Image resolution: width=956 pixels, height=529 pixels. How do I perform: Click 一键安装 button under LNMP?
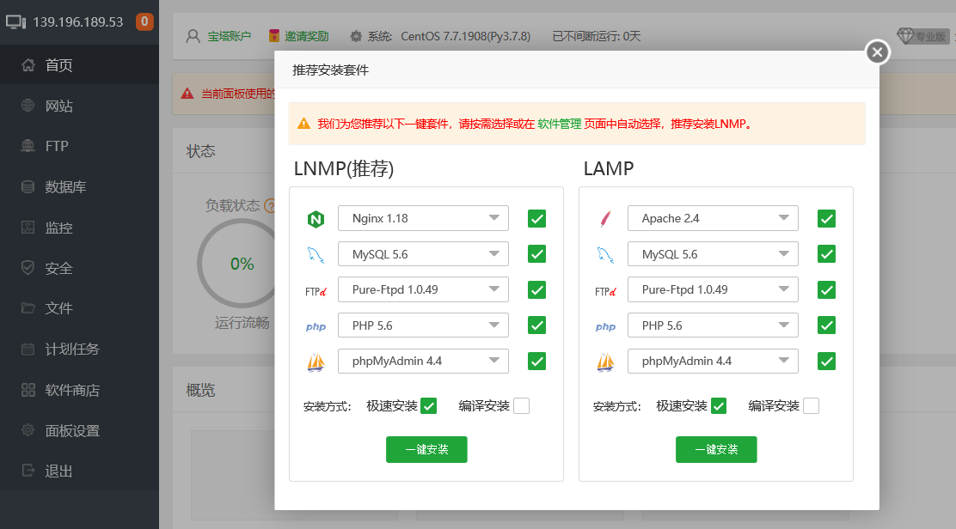click(426, 449)
